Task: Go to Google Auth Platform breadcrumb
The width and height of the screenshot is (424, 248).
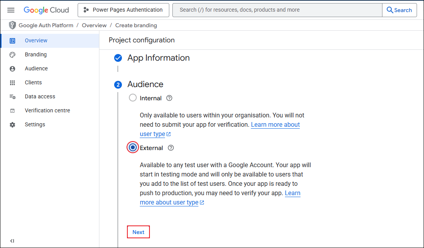Action: (46, 25)
